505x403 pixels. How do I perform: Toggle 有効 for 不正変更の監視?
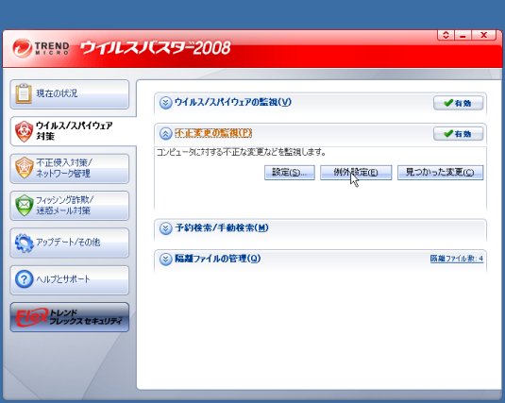click(x=458, y=134)
